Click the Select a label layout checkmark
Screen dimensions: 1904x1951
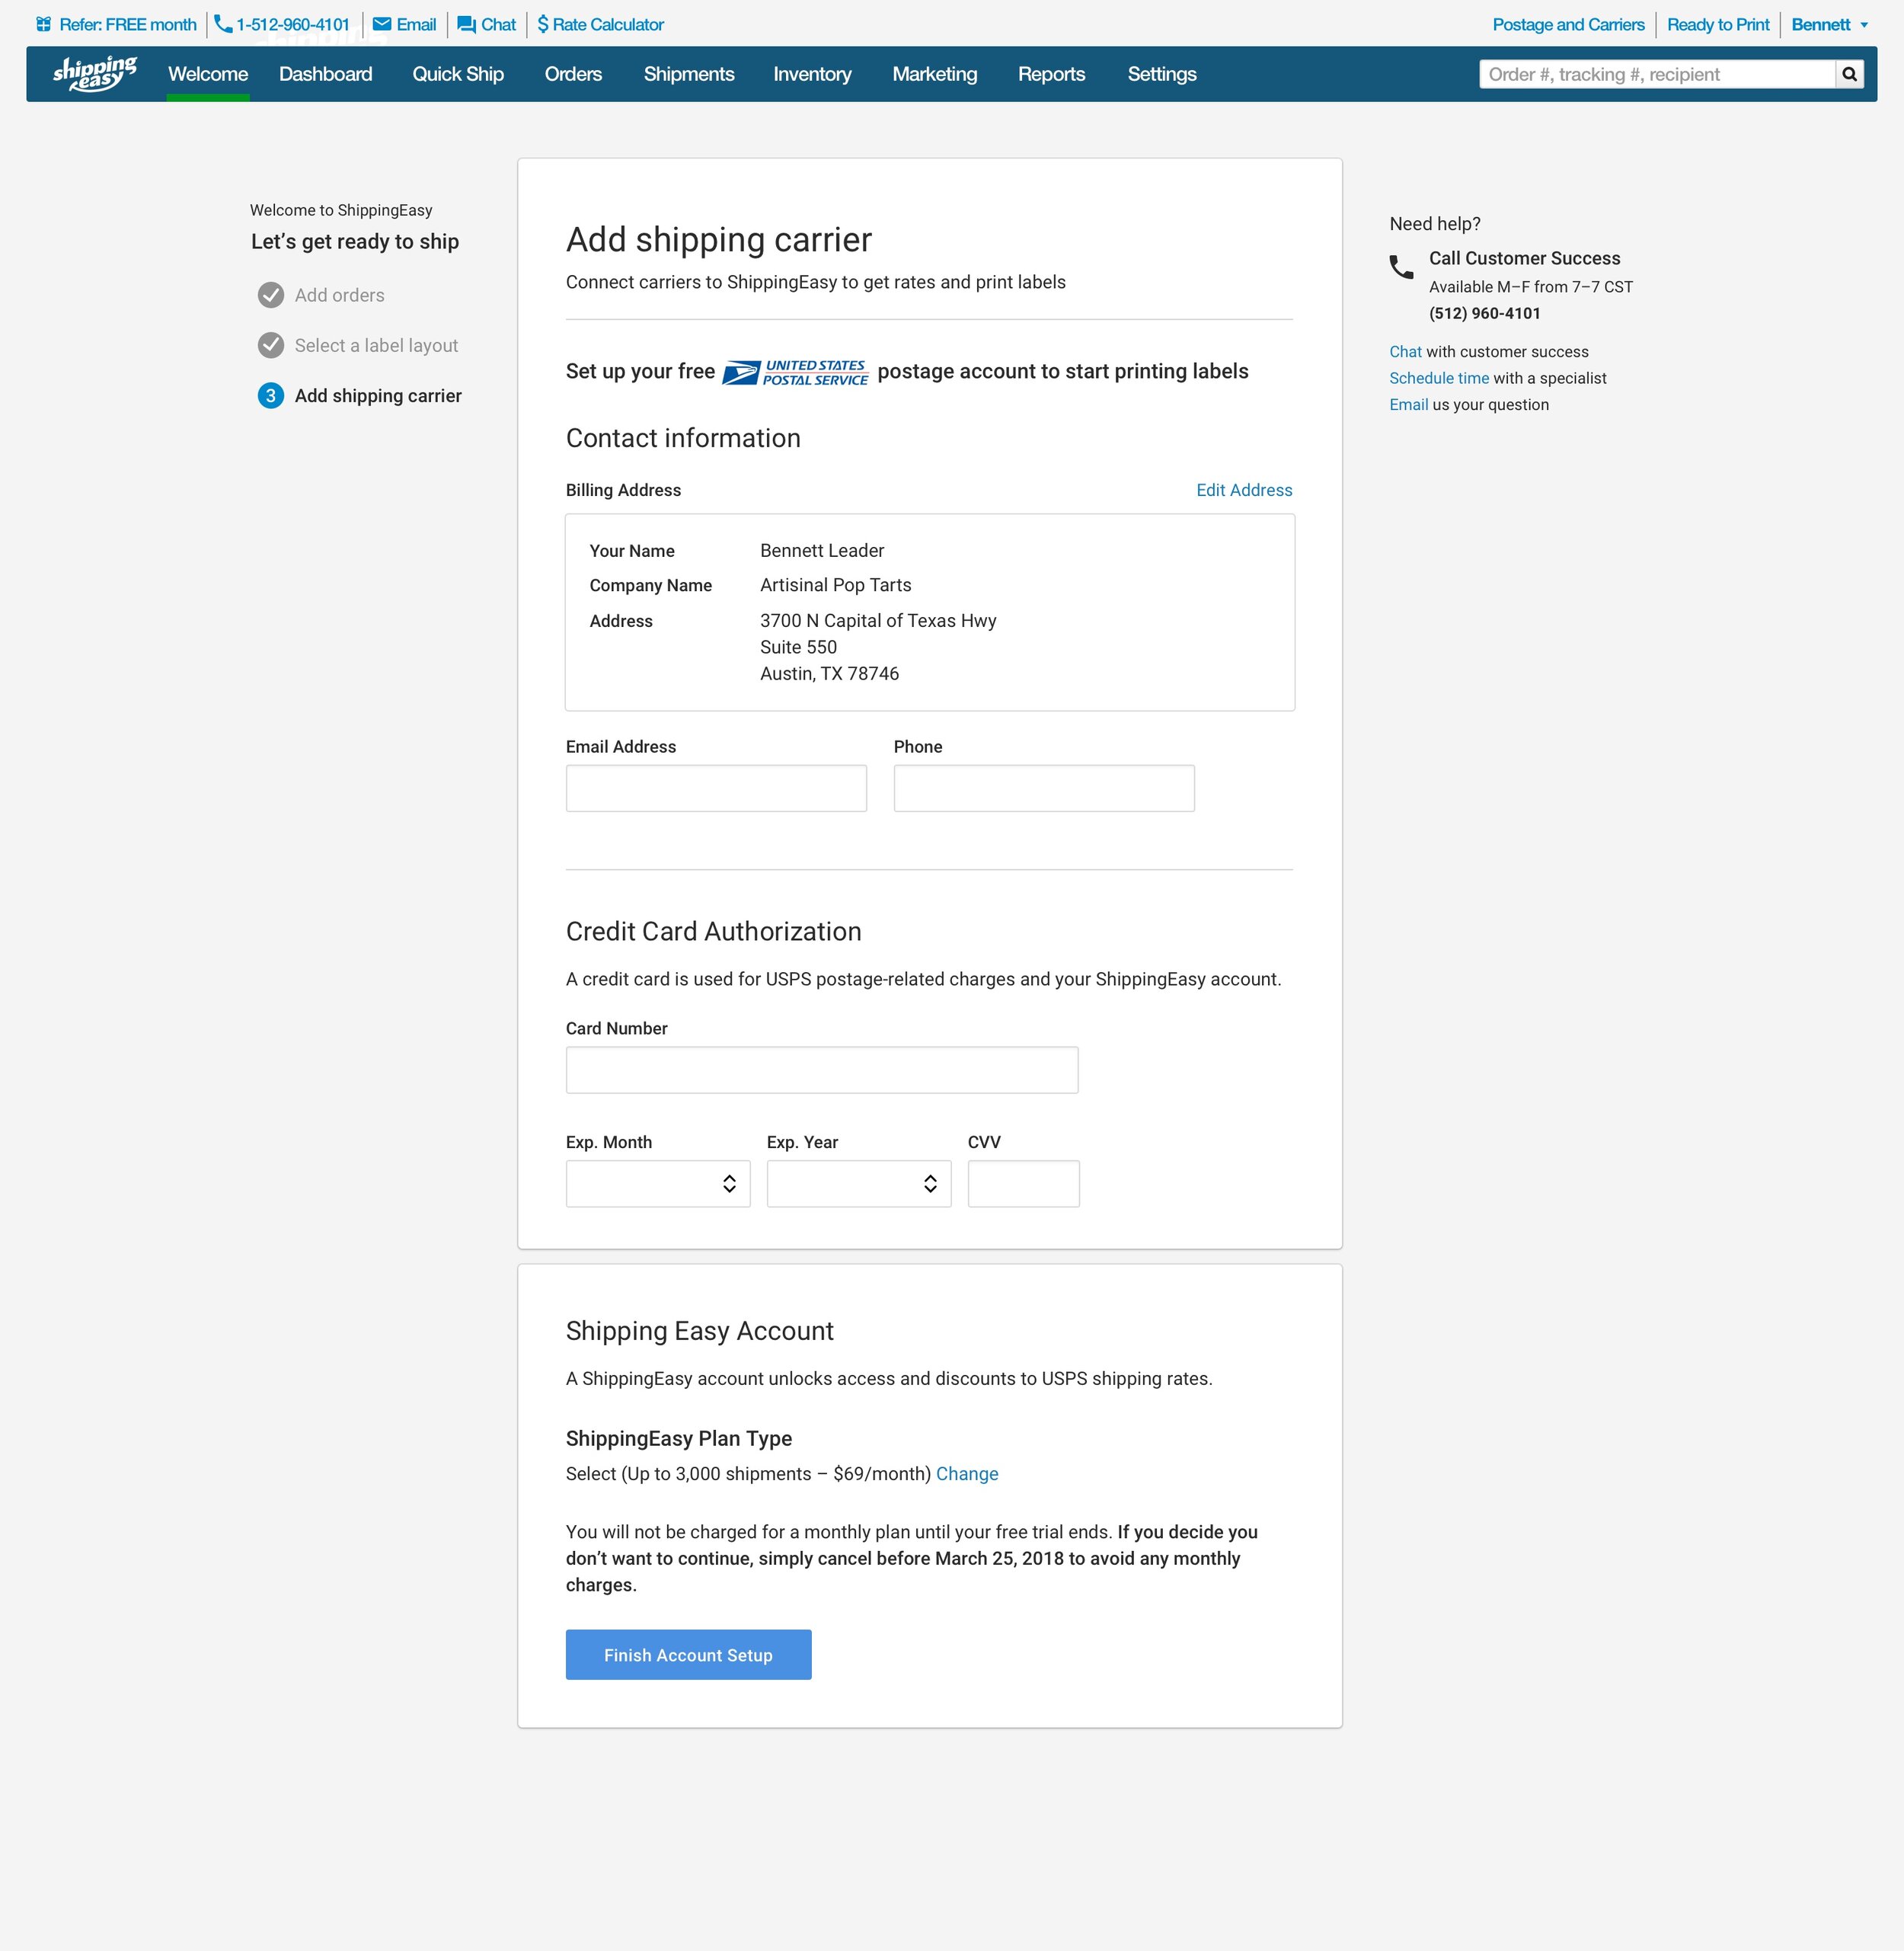pos(271,345)
